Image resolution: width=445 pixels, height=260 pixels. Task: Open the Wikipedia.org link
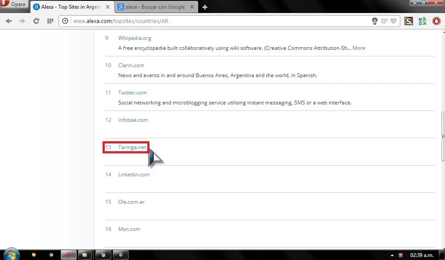click(x=135, y=38)
